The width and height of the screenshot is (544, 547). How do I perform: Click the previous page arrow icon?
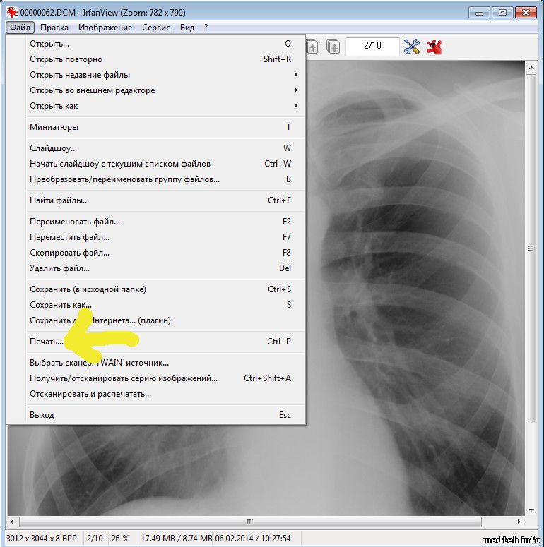[312, 47]
